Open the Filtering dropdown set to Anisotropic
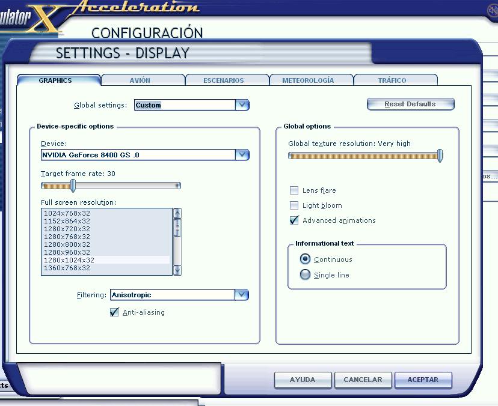Screen dimensions: 498x406 click(242, 295)
